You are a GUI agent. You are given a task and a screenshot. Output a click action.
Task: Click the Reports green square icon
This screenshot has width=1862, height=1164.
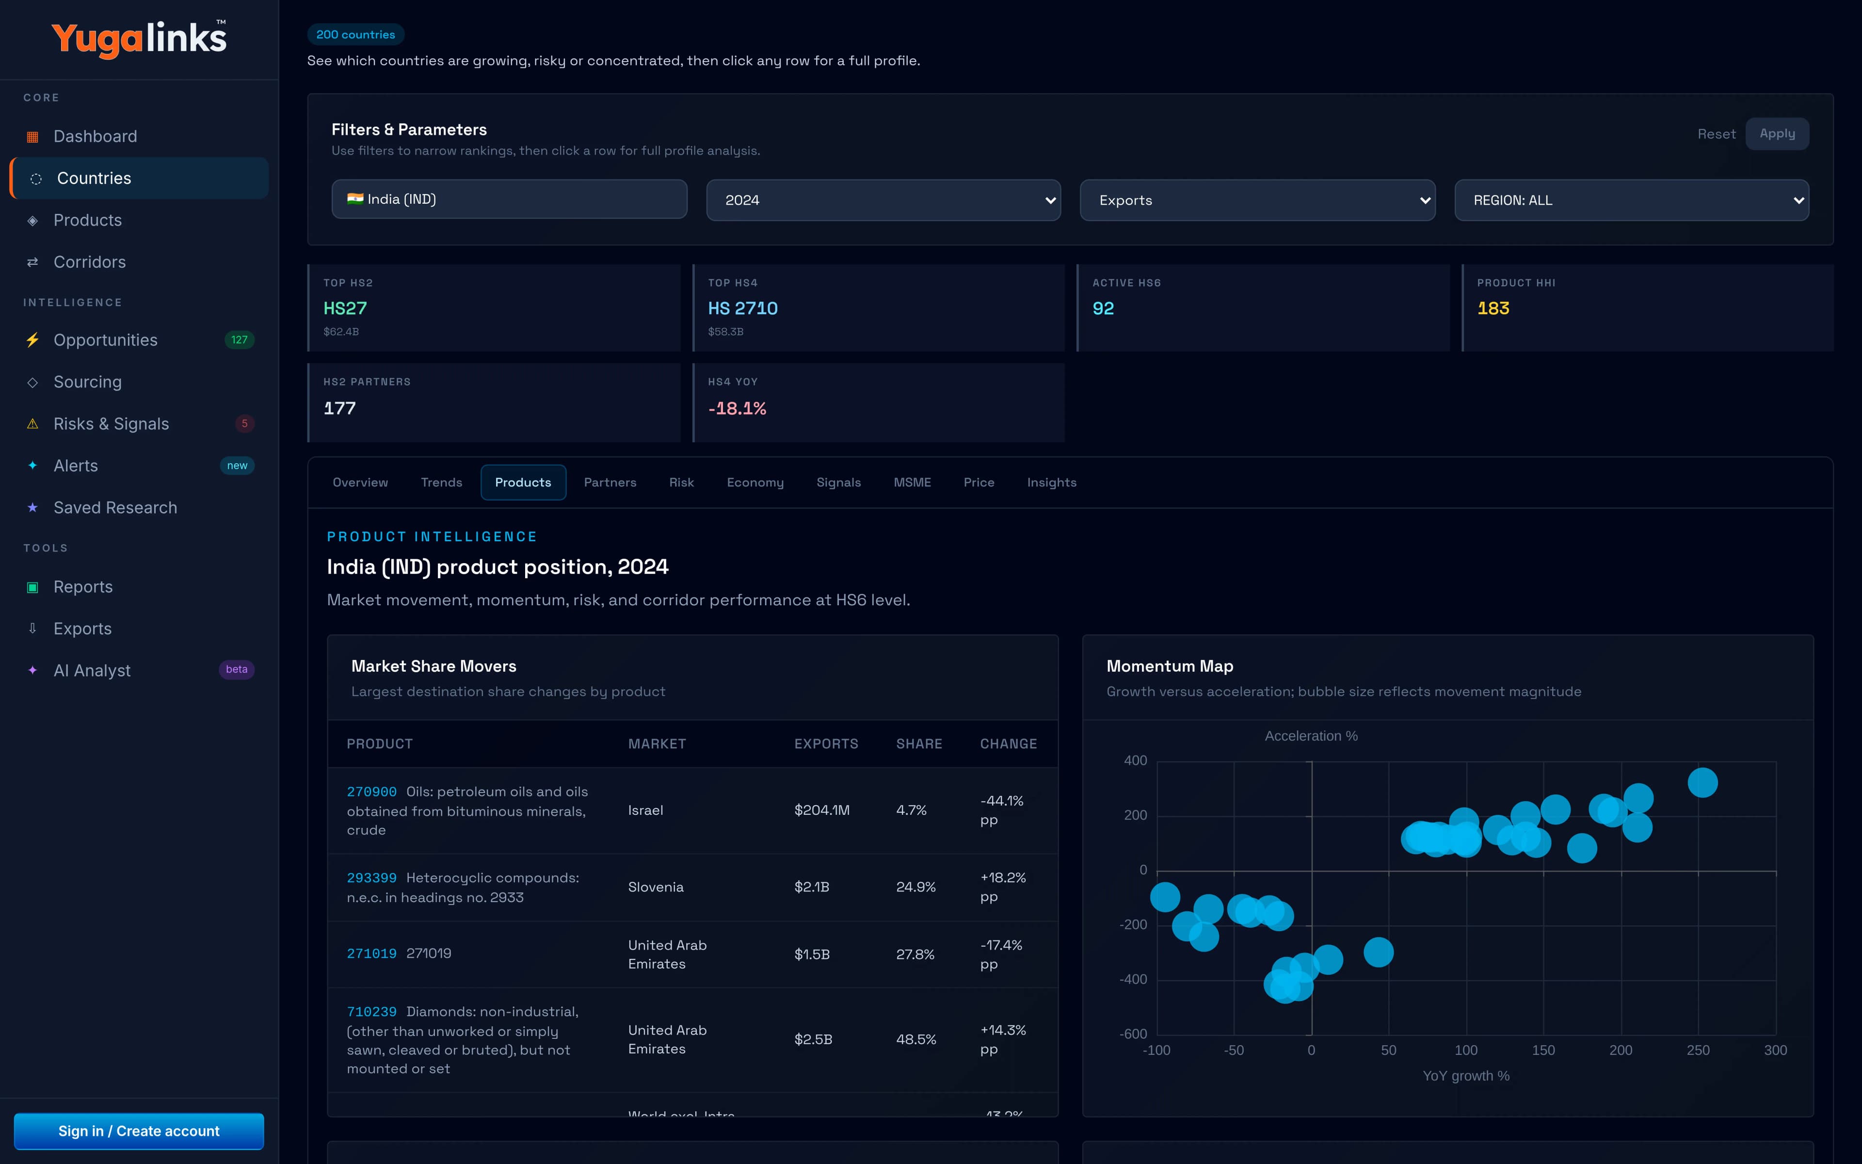(32, 587)
